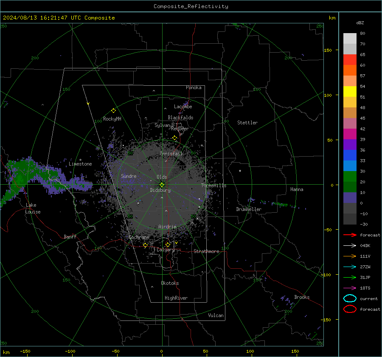The image size is (382, 357).
Task: Click the dBZ legend heading
Action: coord(360,22)
